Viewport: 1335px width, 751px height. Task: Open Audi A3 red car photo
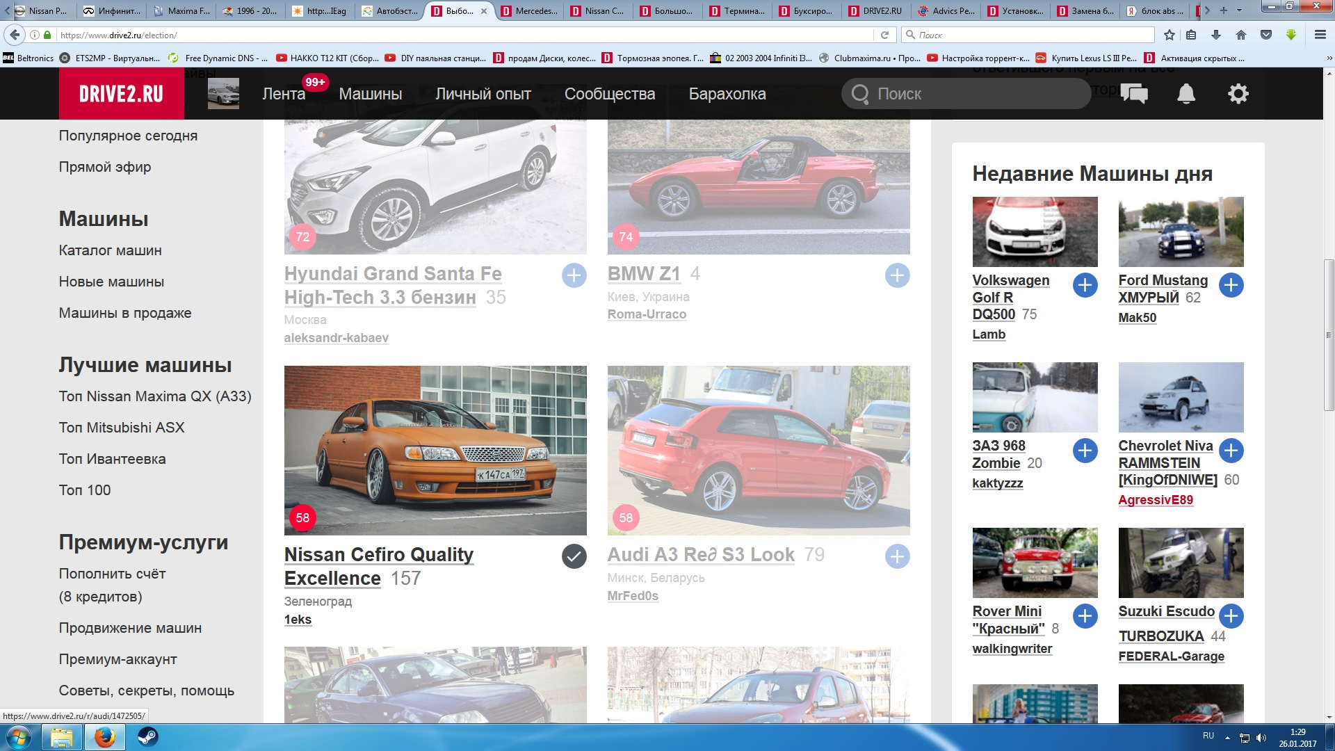[x=759, y=451]
